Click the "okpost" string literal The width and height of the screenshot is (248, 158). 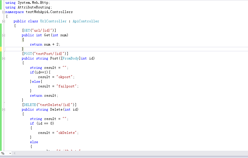pos(65,77)
